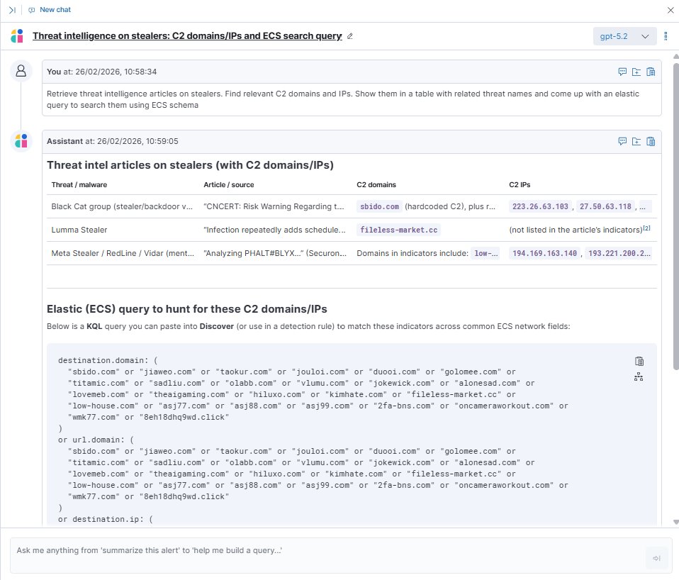Copy the KQL query code block

tap(639, 361)
